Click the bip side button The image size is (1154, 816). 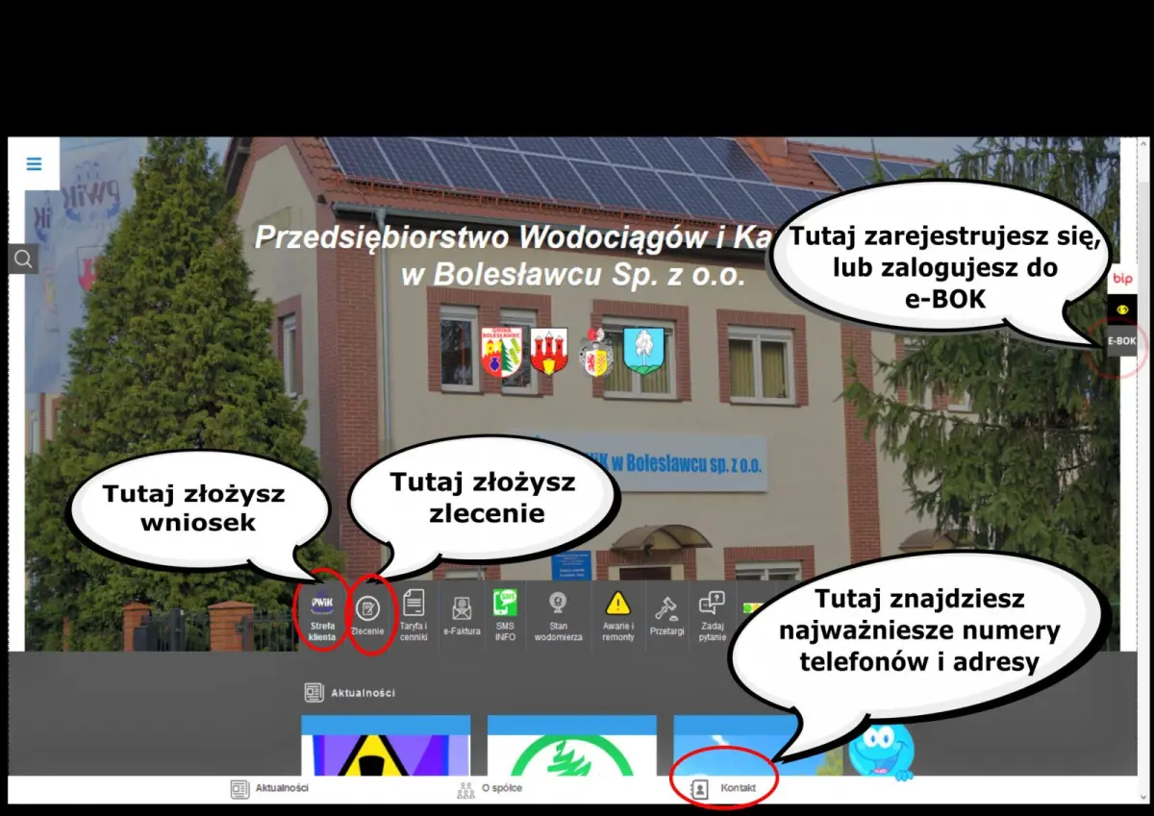point(1122,279)
